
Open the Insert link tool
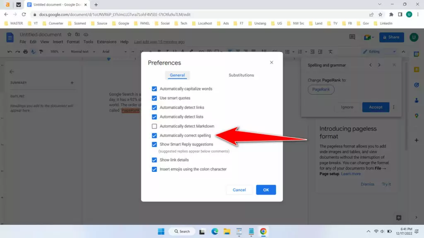click(x=202, y=52)
